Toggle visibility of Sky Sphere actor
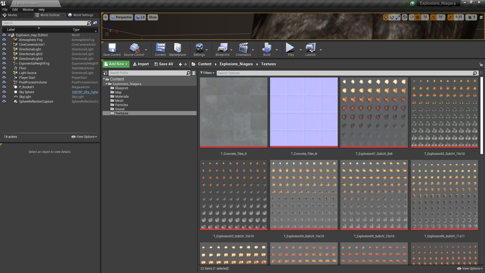485x273 pixels. coord(4,92)
